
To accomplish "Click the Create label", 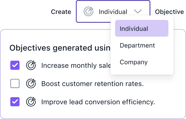I will 61,12.
